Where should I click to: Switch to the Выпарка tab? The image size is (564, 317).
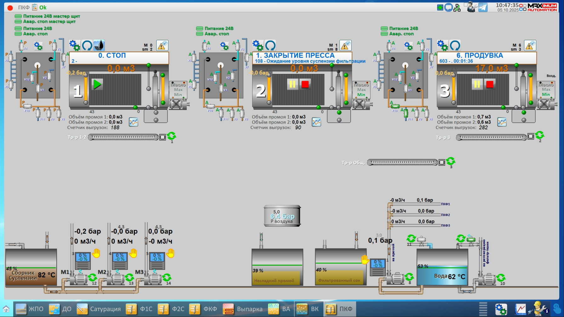click(242, 309)
